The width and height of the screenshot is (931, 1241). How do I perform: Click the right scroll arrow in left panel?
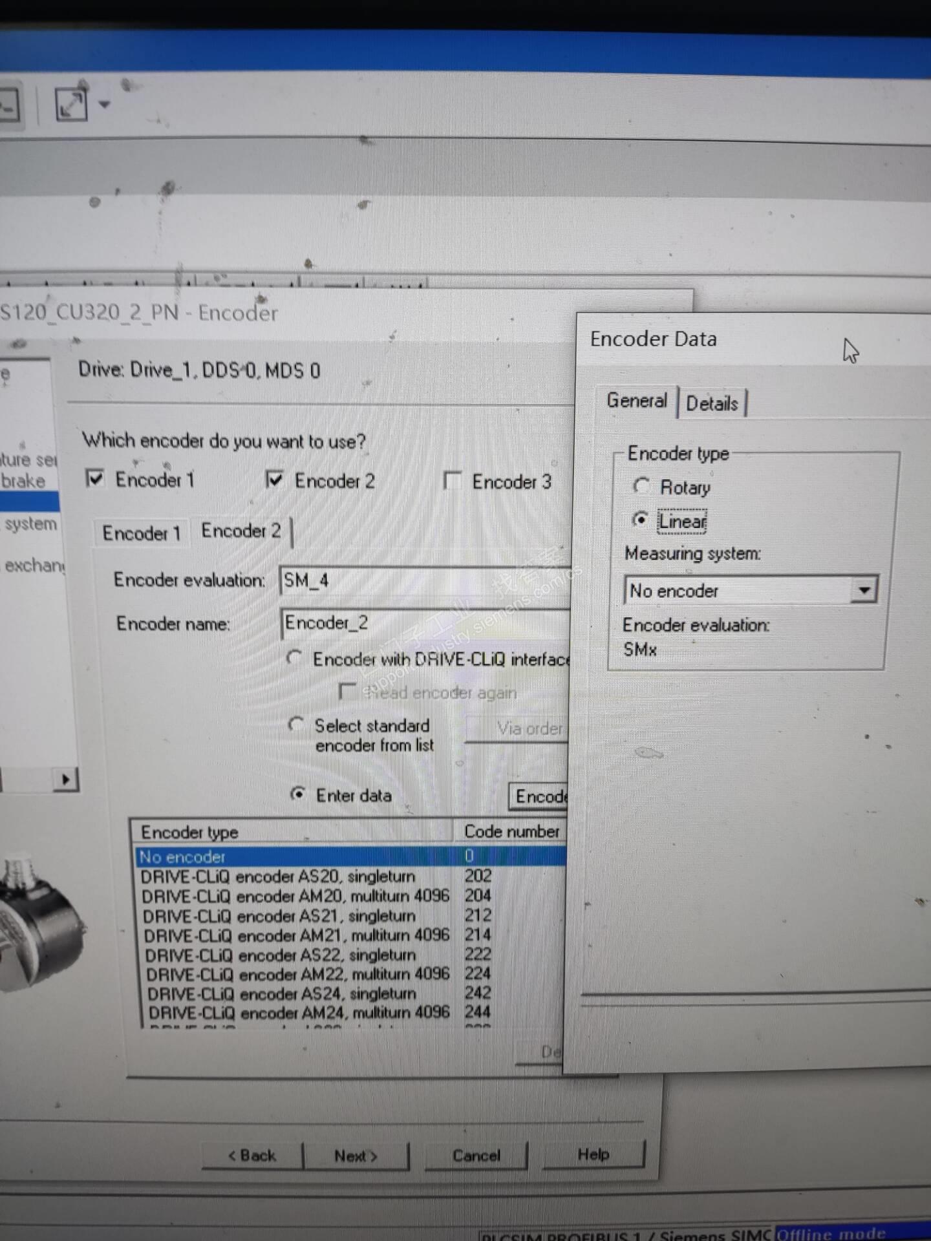tap(65, 780)
